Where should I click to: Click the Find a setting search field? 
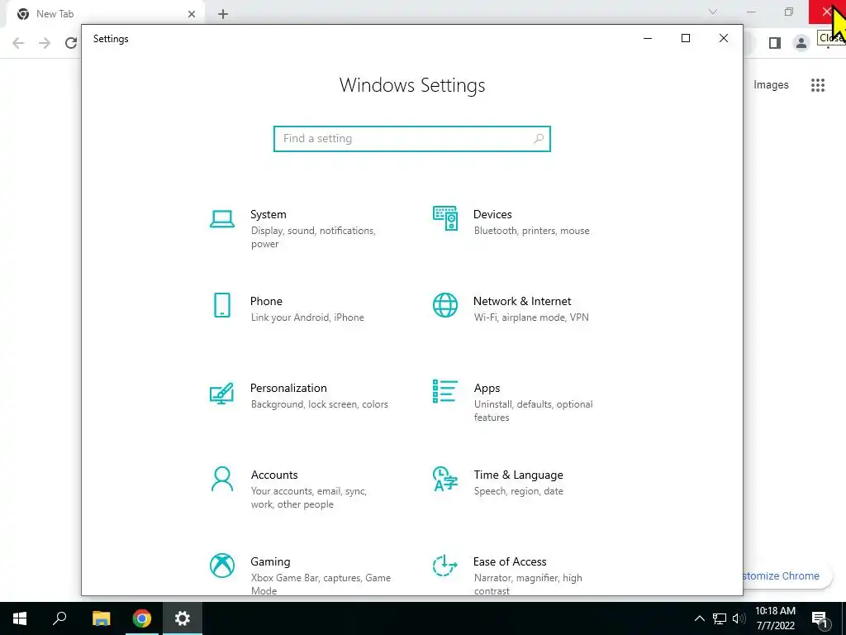point(412,139)
